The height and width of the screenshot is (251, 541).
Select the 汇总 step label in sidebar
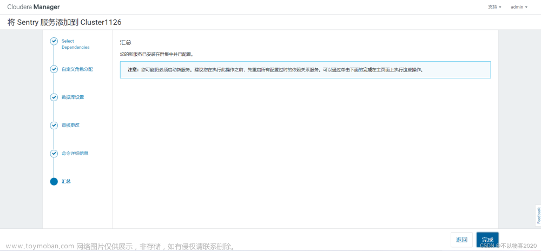(x=66, y=181)
